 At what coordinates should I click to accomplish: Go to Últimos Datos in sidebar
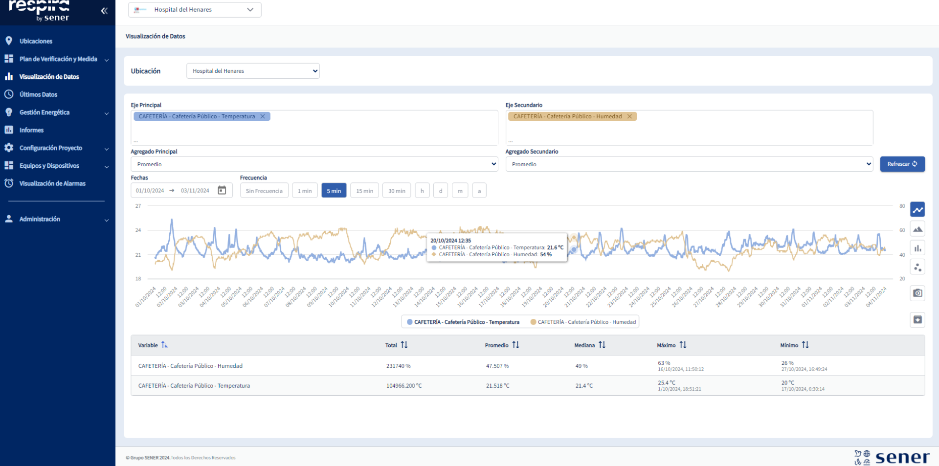coord(38,94)
